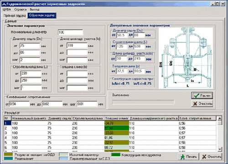
Task: Open the ЦКБА menu
Action: [7, 10]
